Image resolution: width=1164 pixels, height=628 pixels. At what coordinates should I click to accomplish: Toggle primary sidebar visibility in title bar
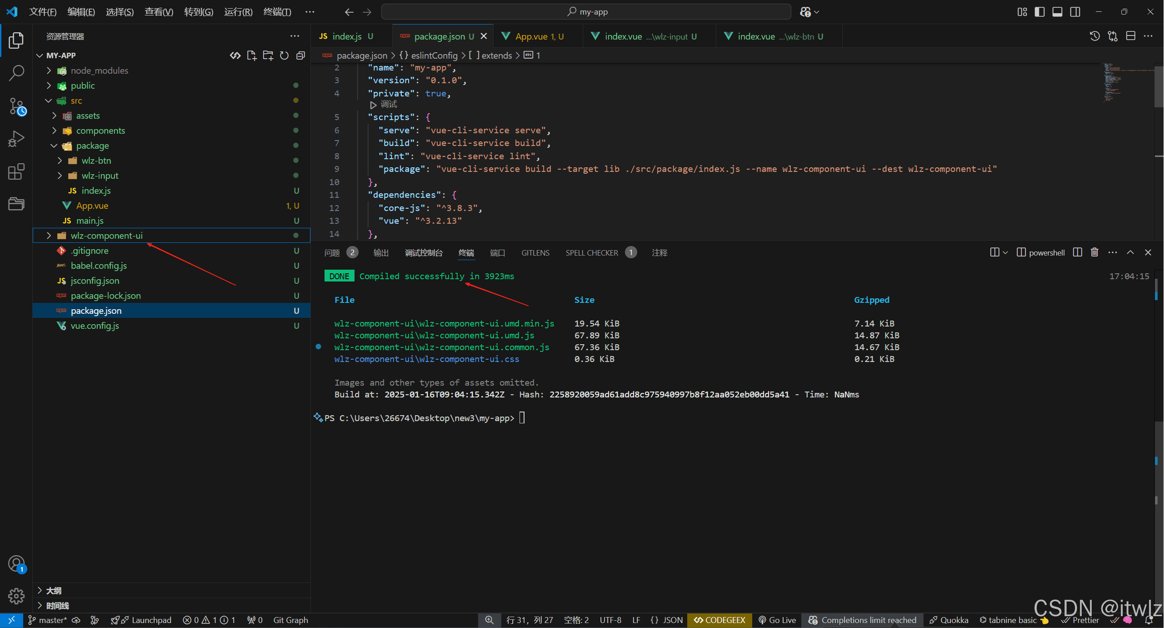point(1039,12)
